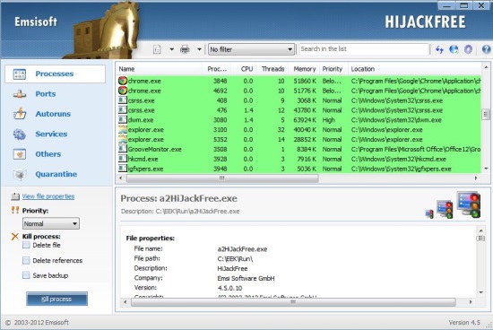The image size is (493, 330).
Task: Click the file properties icon beside link
Action: pos(15,196)
